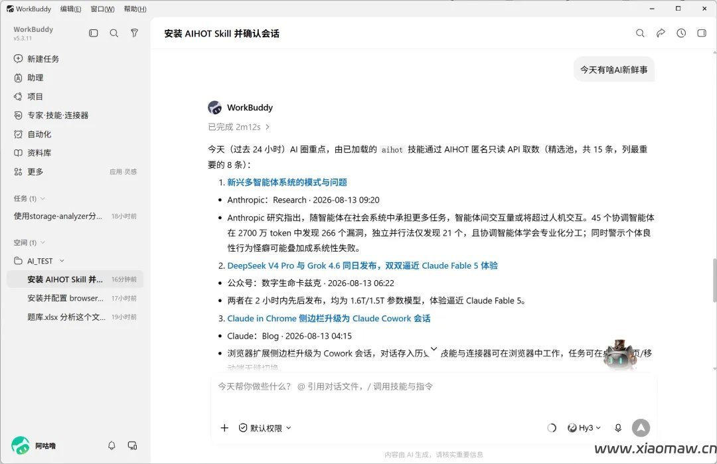Open the 编辑(E) menu
The height and width of the screenshot is (464, 717).
(x=70, y=9)
